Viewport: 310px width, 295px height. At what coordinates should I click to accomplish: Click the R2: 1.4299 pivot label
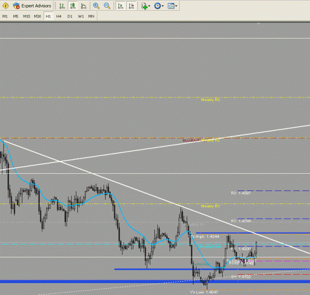[241, 221]
